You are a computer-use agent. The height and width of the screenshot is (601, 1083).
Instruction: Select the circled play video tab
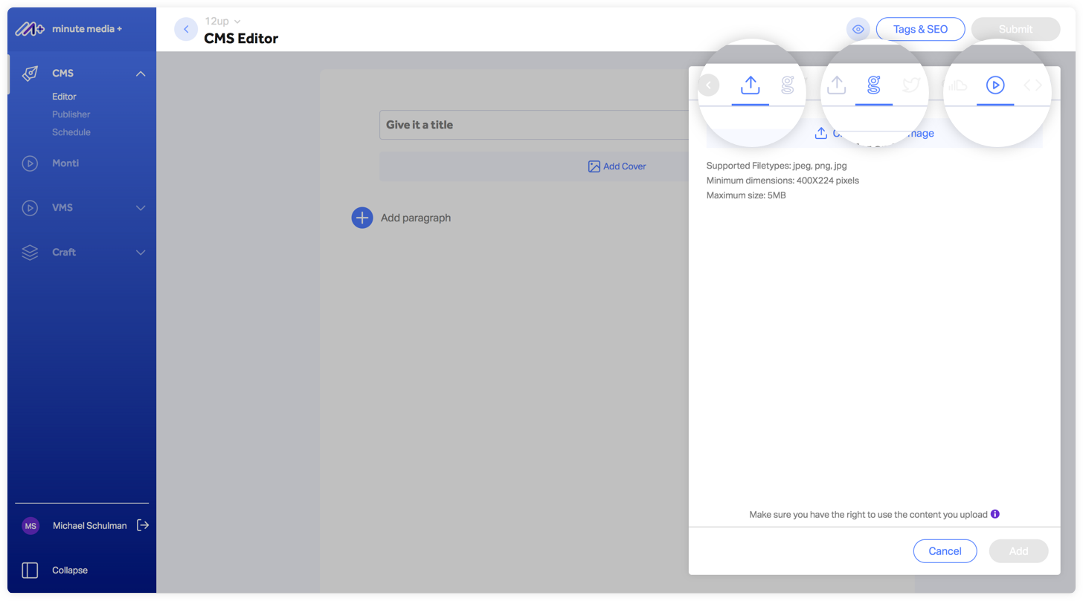tap(995, 85)
